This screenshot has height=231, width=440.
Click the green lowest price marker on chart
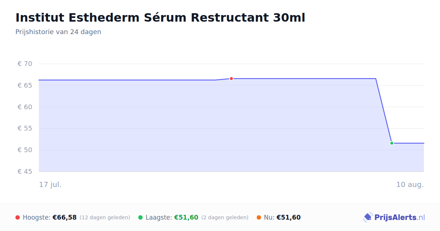[392, 143]
